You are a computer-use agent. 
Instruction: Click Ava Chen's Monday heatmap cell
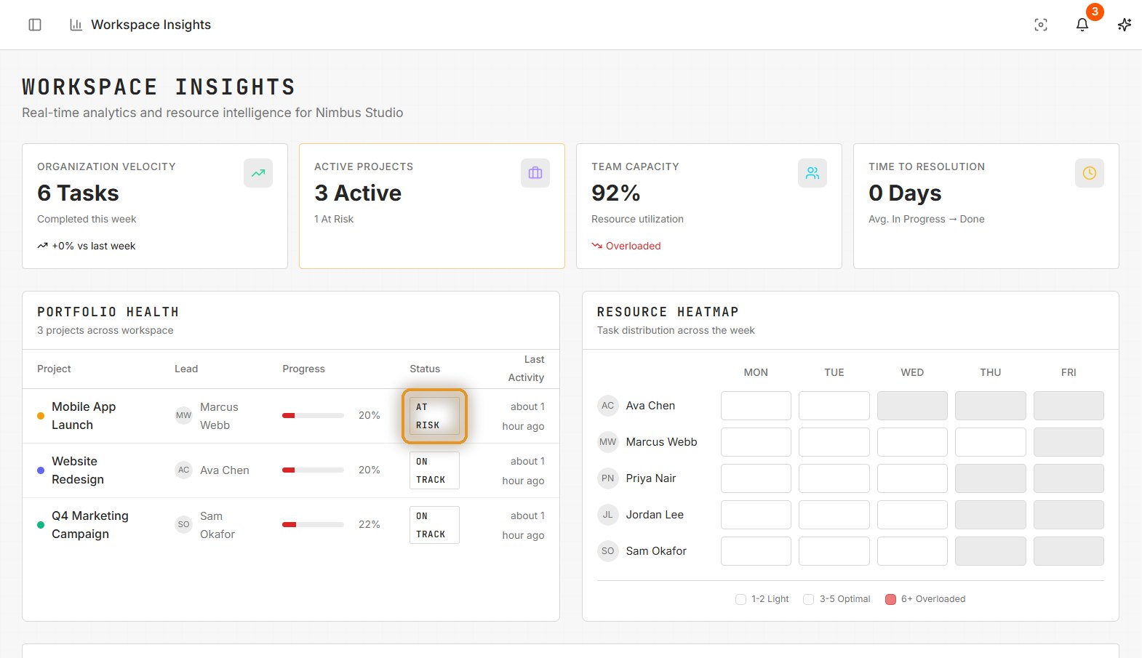click(756, 406)
